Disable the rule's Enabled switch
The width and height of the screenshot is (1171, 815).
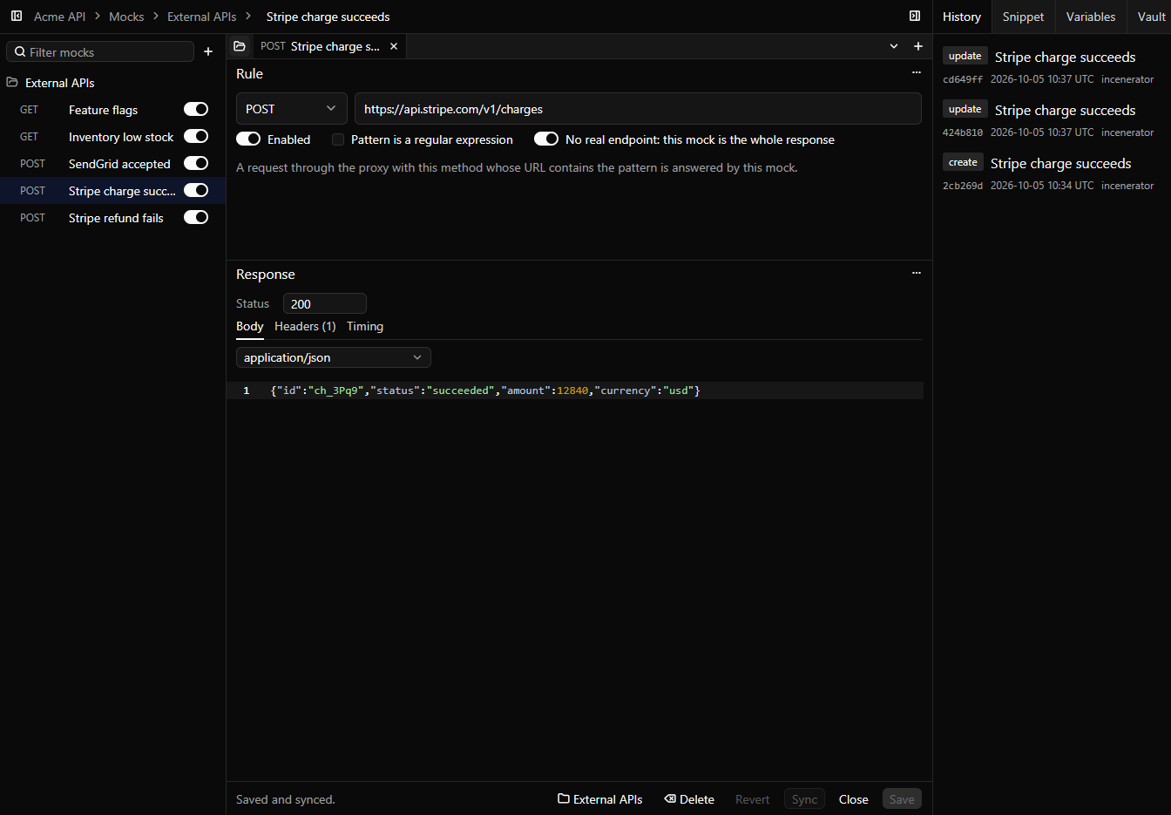coord(248,139)
